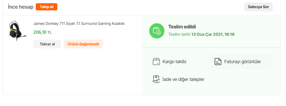This screenshot has height=106, width=286.
Task: Click the 16:18 delivery time
Action: pos(229,34)
